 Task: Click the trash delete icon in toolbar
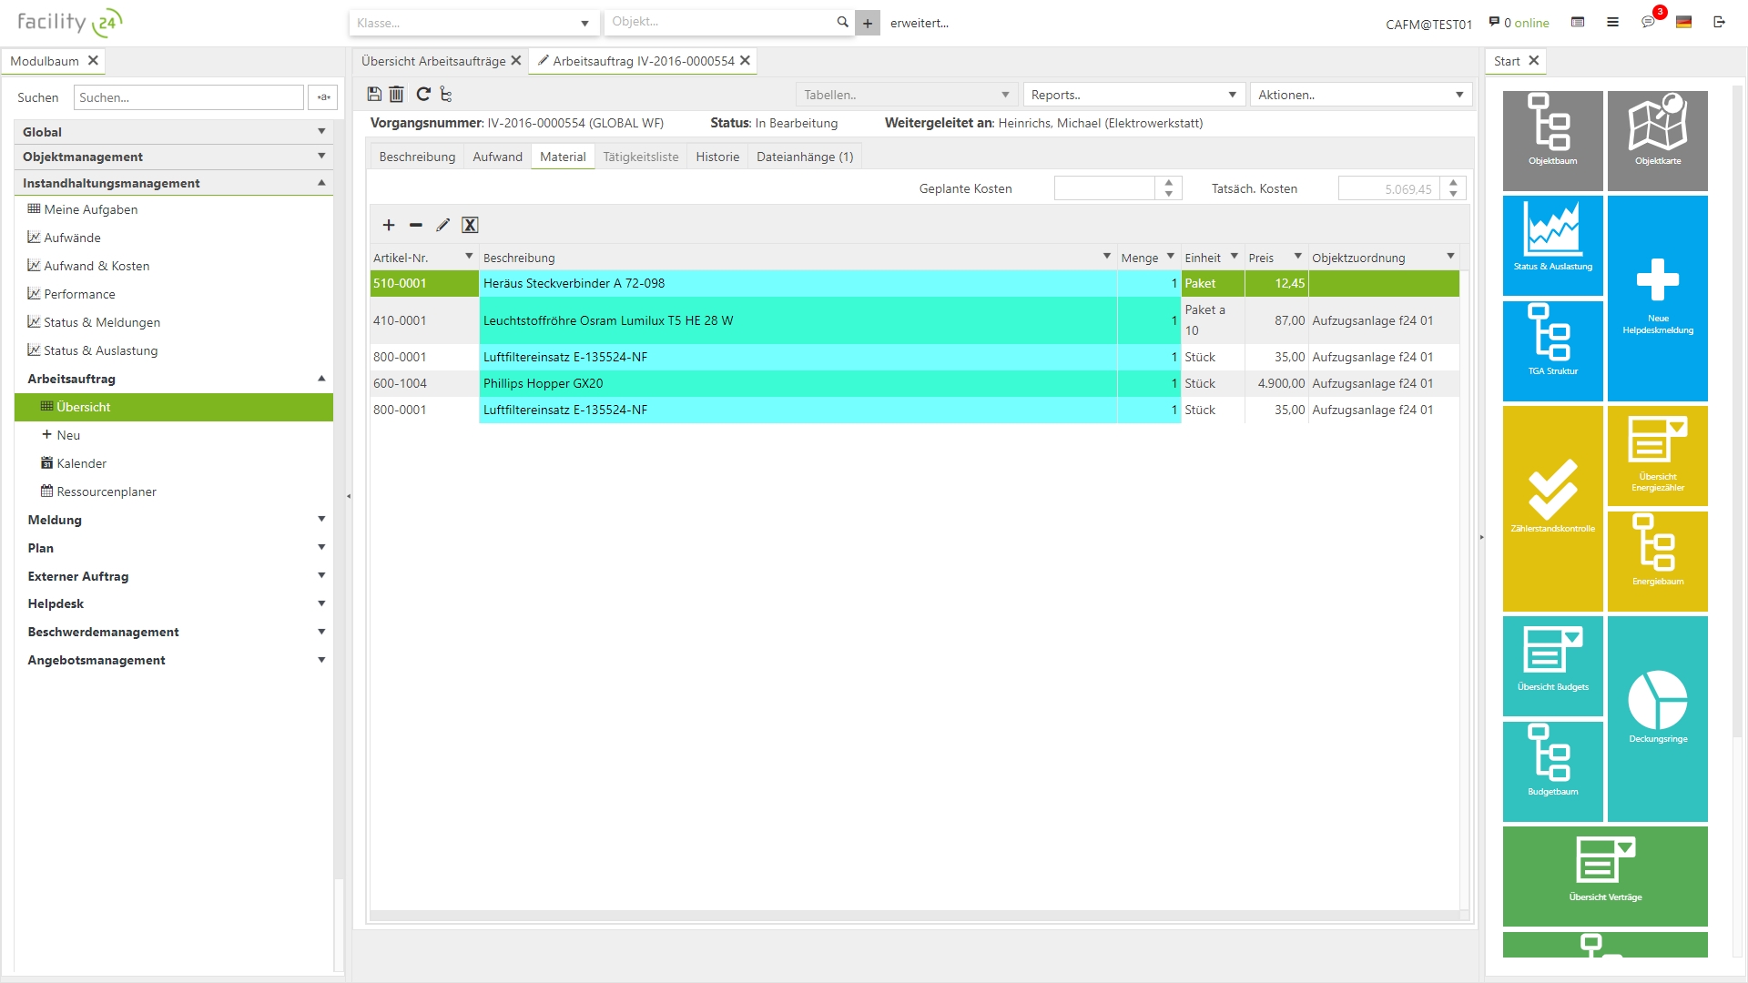(397, 94)
